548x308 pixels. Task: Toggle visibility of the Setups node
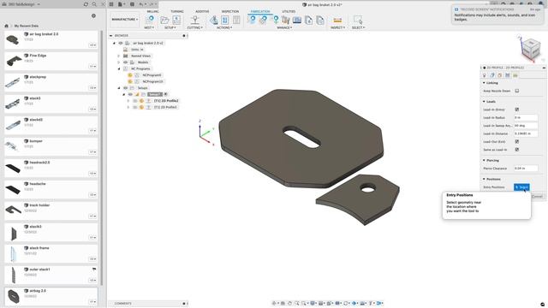[x=126, y=88]
